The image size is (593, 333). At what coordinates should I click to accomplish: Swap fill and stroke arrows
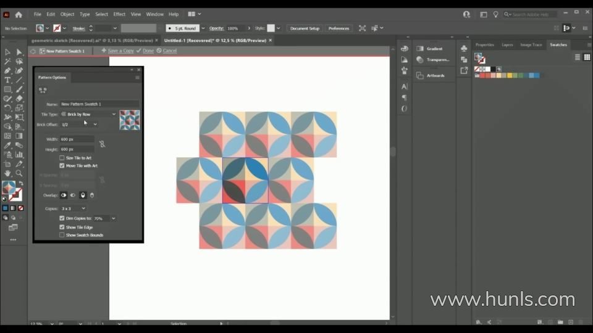(21, 184)
